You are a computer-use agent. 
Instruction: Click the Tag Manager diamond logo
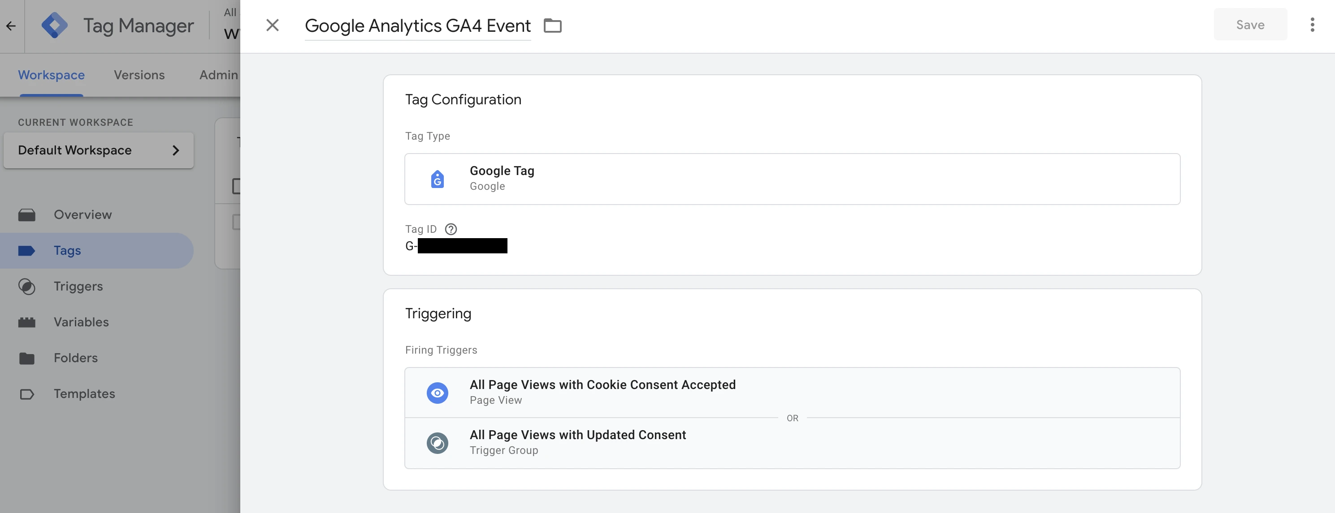(x=55, y=26)
